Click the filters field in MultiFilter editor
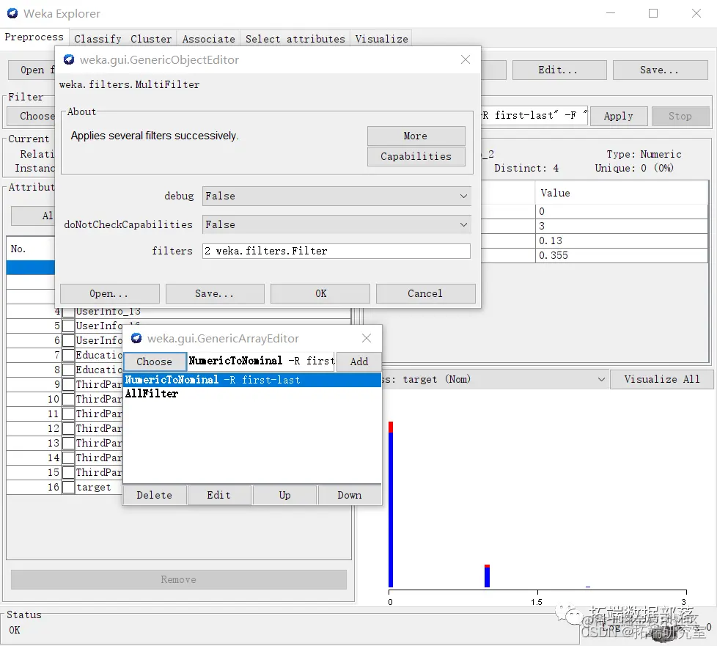 click(x=336, y=252)
